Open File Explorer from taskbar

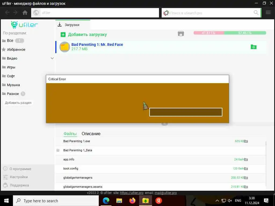[119, 201]
